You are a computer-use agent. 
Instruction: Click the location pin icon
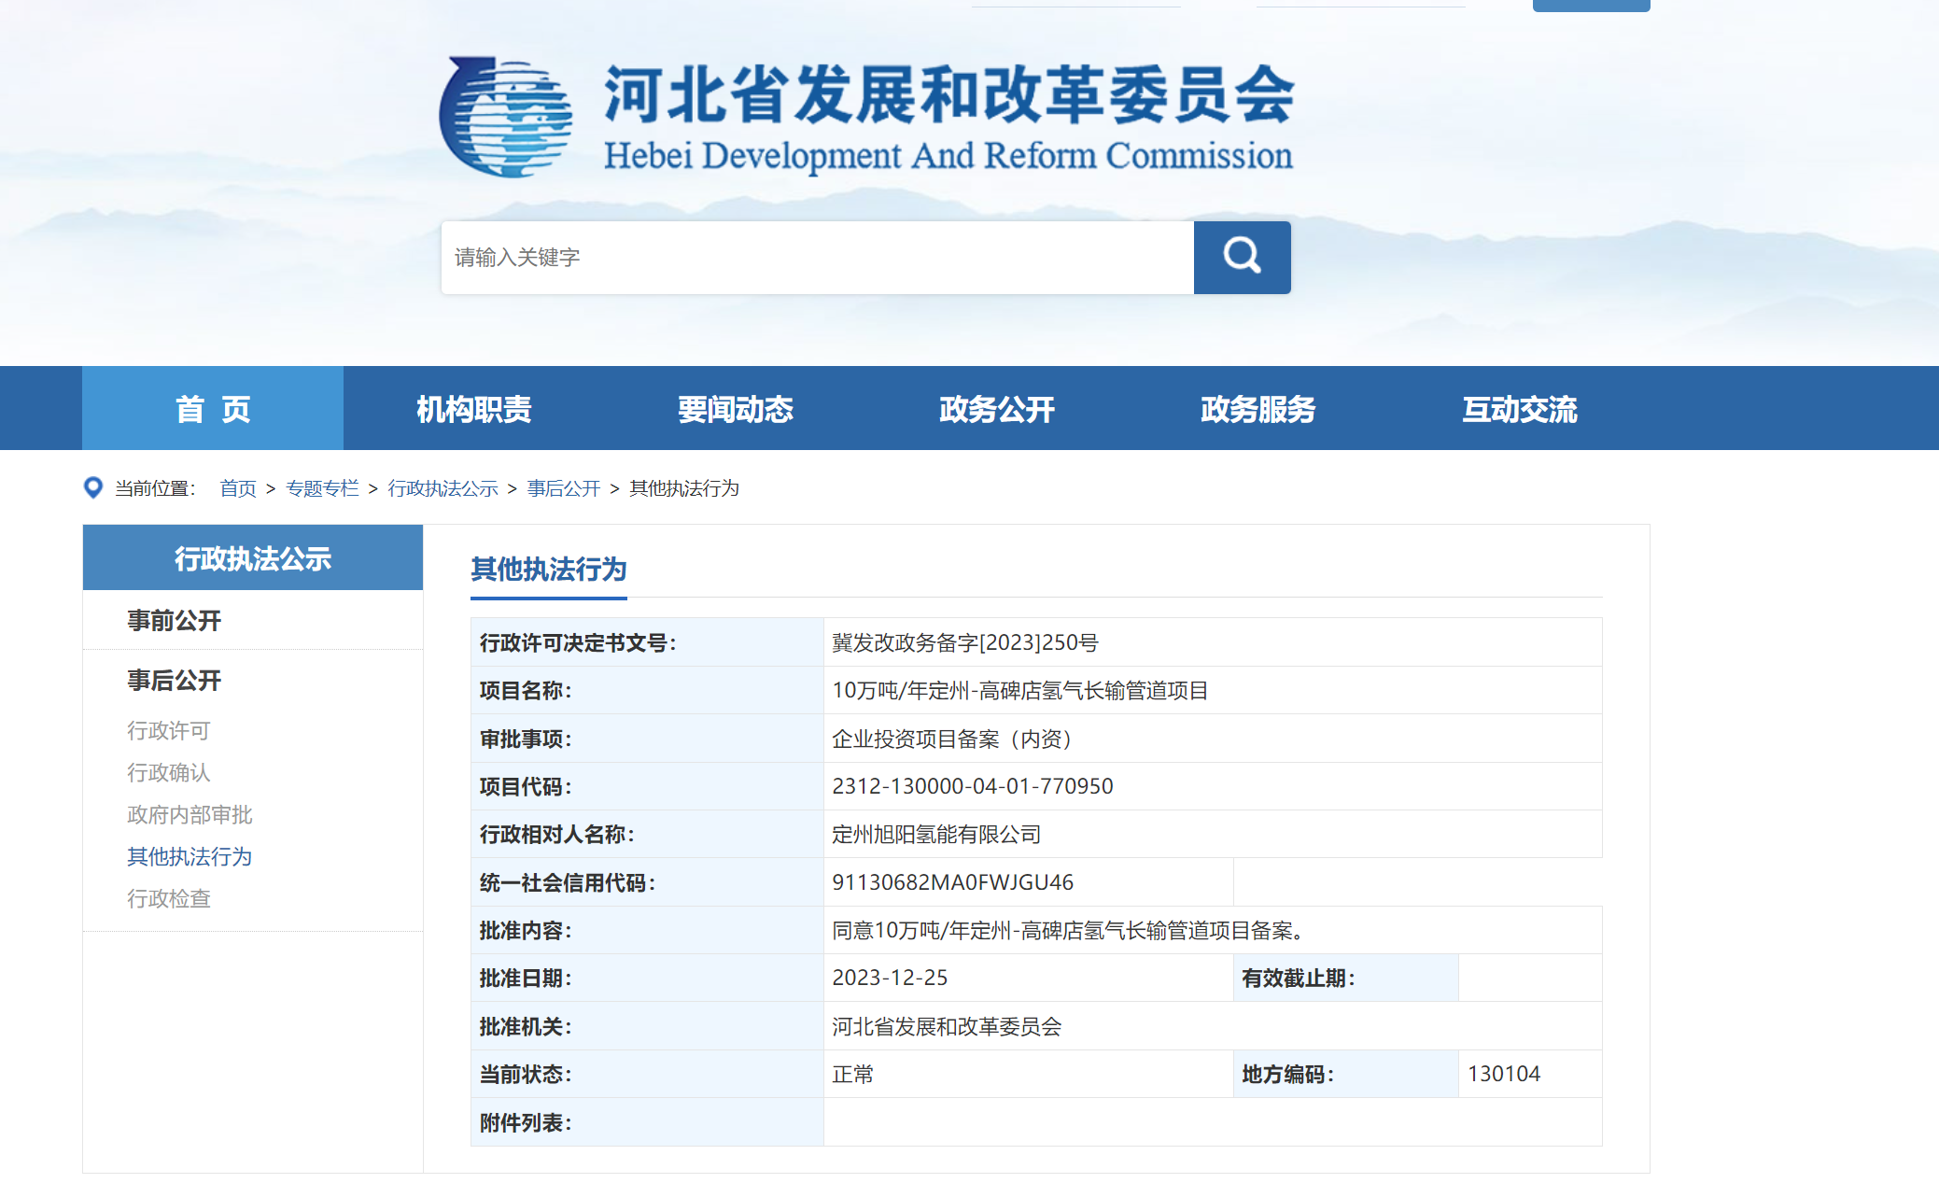click(93, 487)
